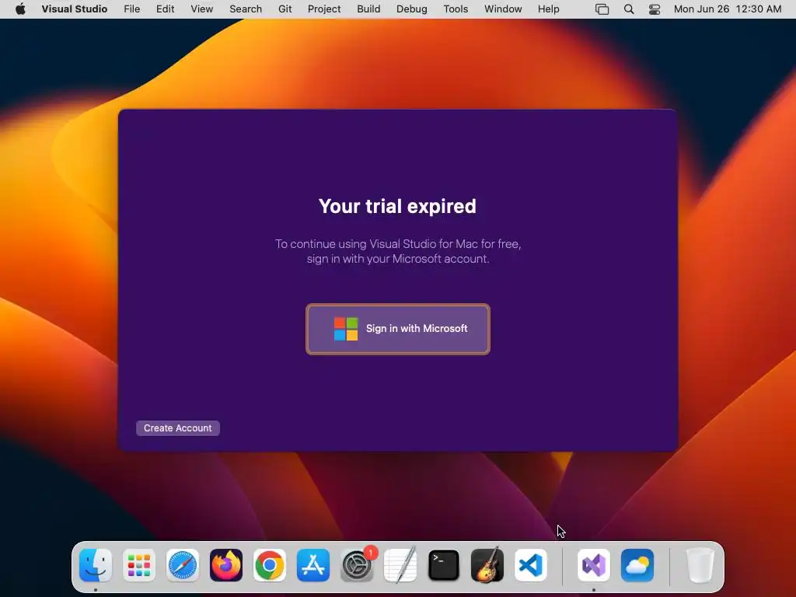Open the Debug menu

(x=412, y=9)
